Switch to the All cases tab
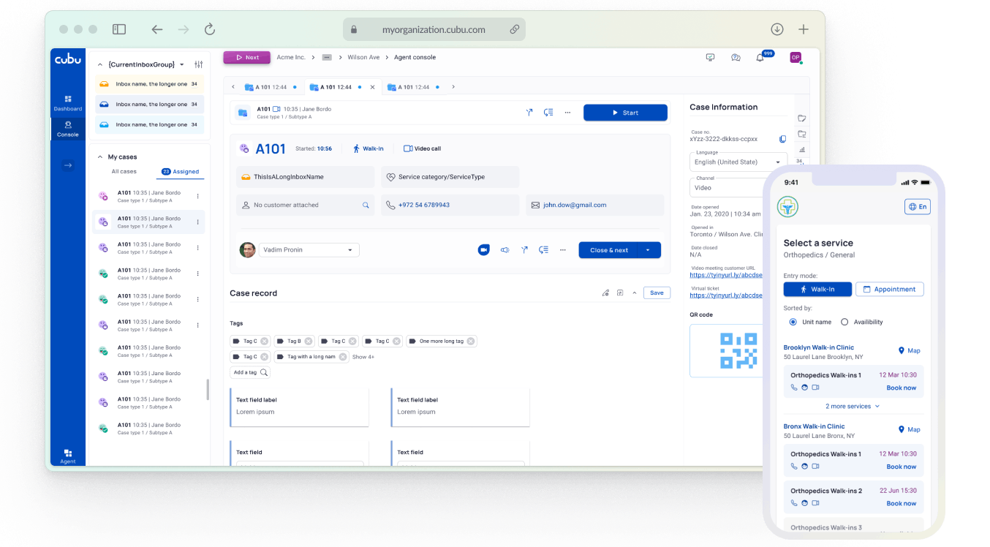 [x=124, y=172]
